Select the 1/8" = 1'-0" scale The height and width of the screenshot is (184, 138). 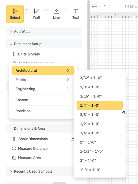click(x=100, y=87)
